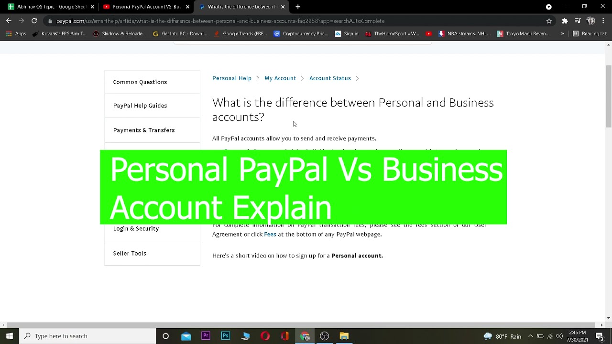Screen dimensions: 612x344
Task: Open Chrome in taskbar
Action: [x=305, y=336]
